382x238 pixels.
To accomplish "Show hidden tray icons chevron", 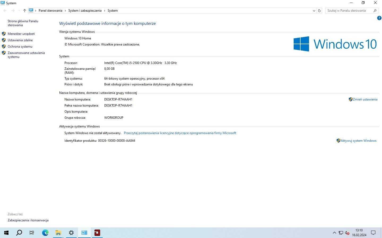I will (334, 233).
